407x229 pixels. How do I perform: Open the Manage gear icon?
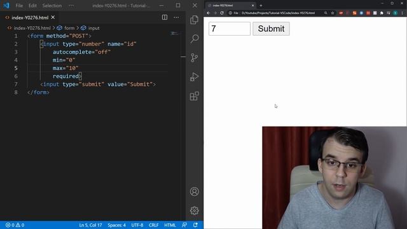click(x=194, y=211)
